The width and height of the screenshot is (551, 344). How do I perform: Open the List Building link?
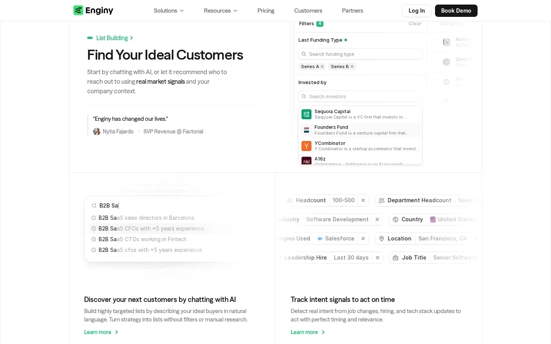(x=115, y=38)
